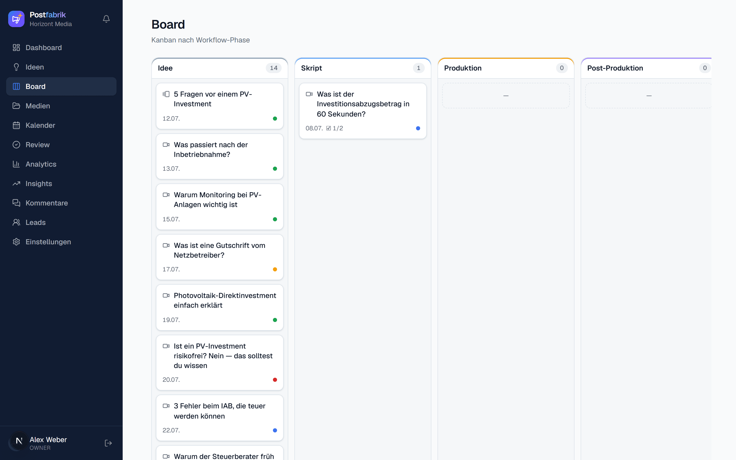
Task: Open the Investitionsabzugsbetrag in 60 Sekunden card
Action: (363, 111)
